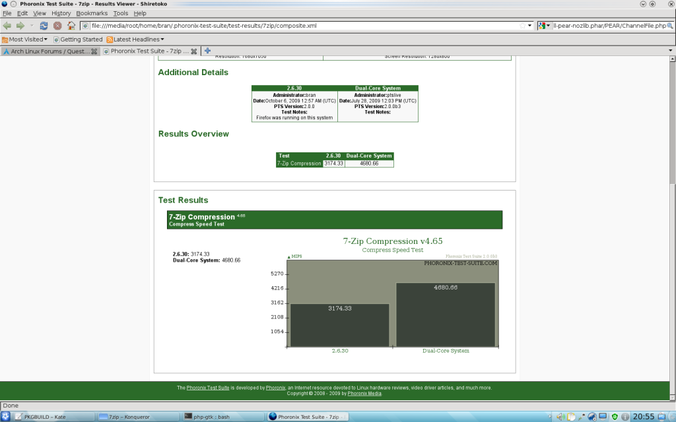Click the device notifier icon beside the clock

pos(661,417)
